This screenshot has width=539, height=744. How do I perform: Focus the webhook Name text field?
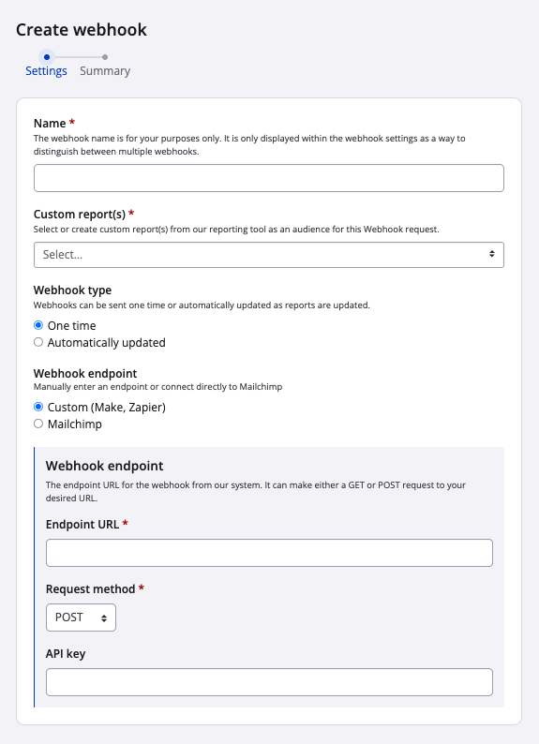[x=268, y=178]
